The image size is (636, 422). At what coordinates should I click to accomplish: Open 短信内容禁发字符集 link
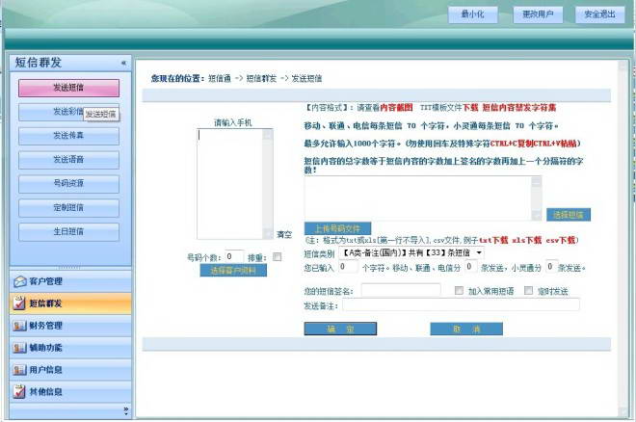[x=518, y=107]
